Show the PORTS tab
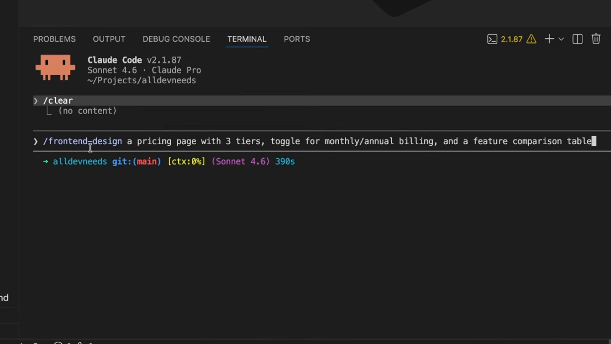The image size is (611, 344). [297, 39]
